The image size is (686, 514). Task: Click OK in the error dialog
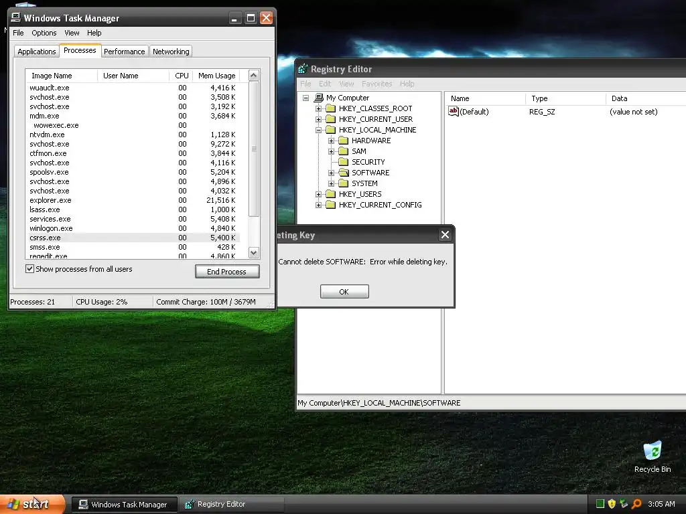tap(344, 292)
